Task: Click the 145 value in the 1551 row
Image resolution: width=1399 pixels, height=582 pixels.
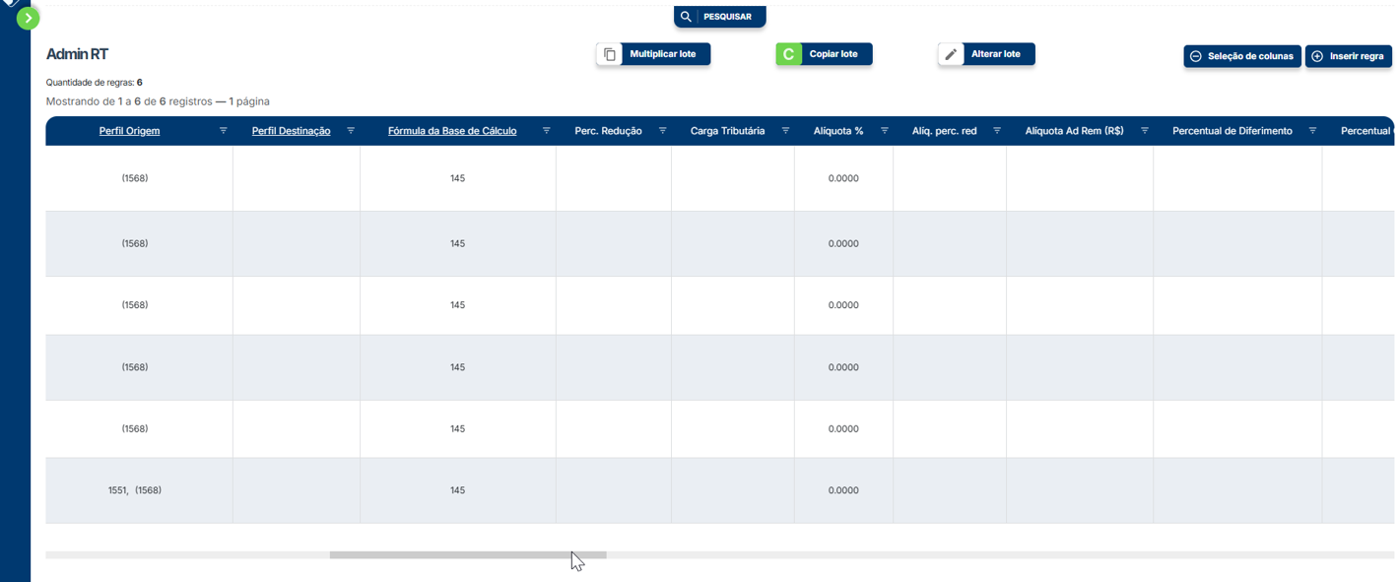Action: pyautogui.click(x=457, y=490)
